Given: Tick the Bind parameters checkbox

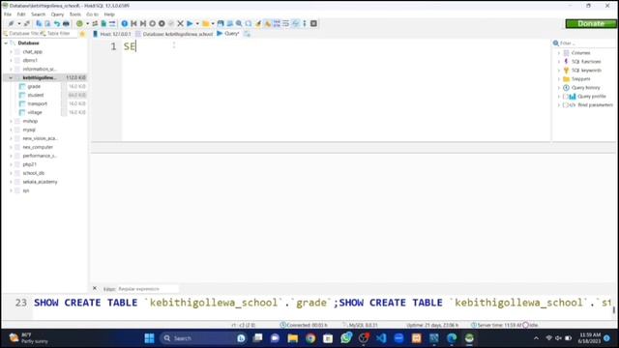Looking at the screenshot, I should point(566,105).
